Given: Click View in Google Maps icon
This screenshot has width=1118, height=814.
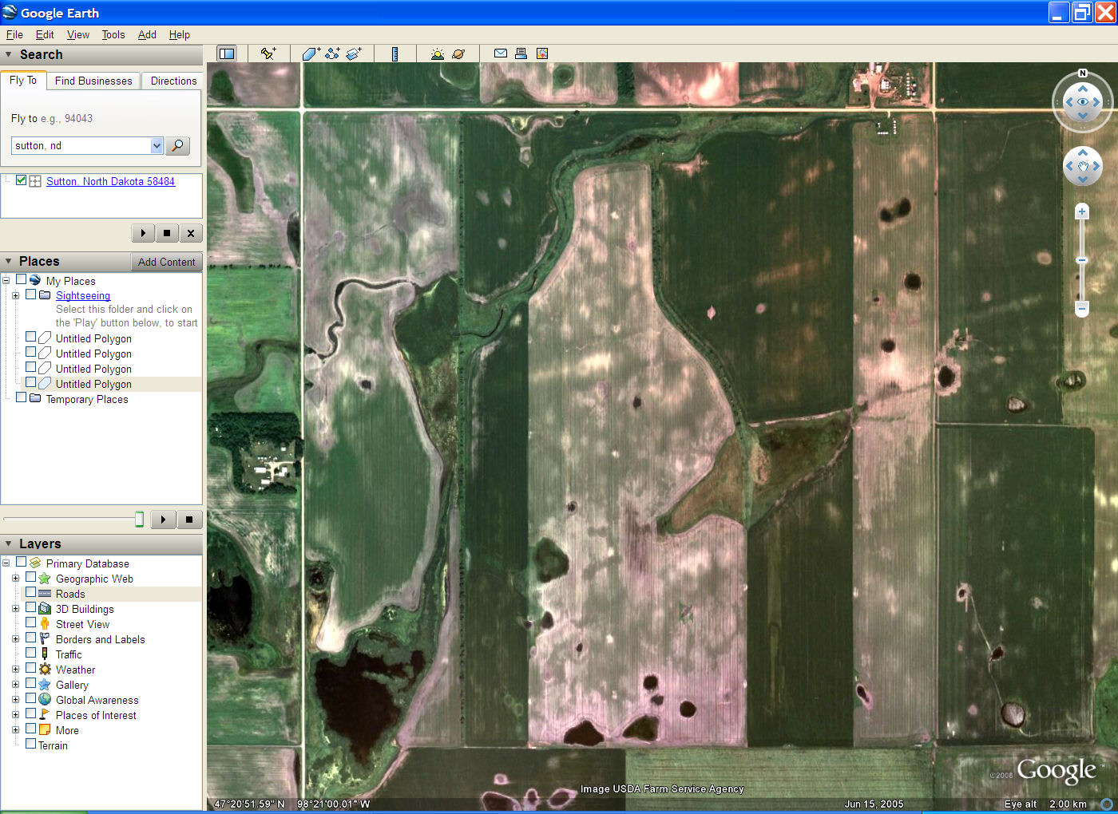Looking at the screenshot, I should point(542,53).
